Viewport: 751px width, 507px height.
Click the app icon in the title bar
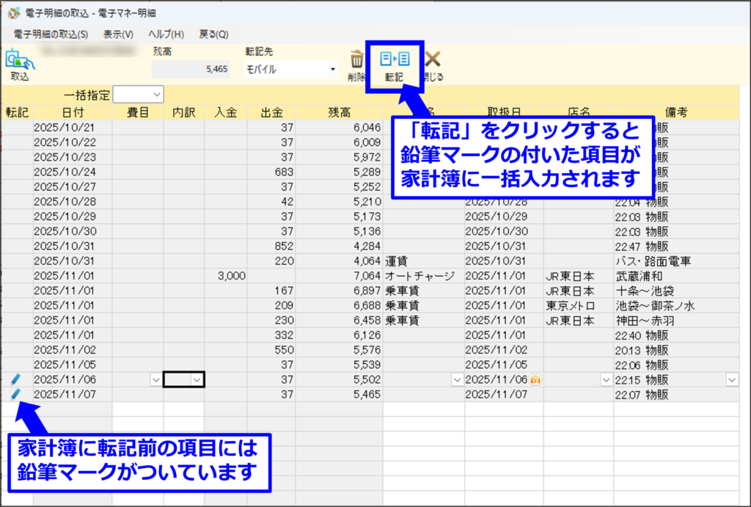point(13,13)
